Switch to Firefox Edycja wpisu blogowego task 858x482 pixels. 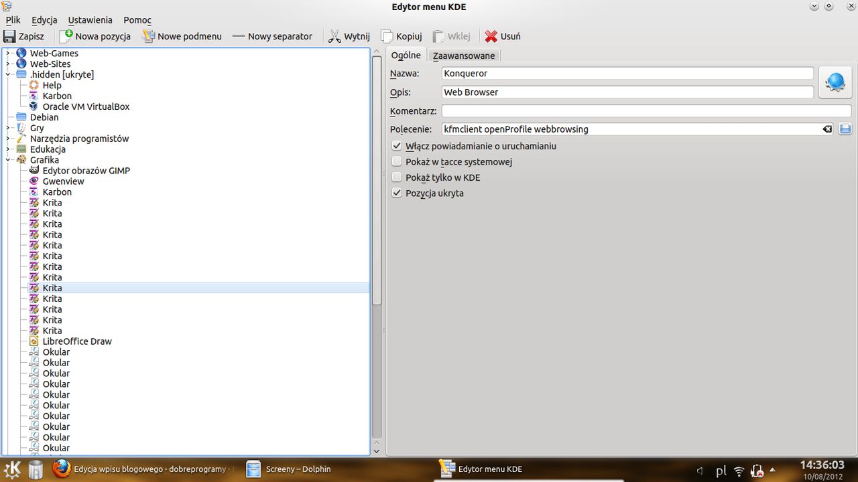pos(142,469)
